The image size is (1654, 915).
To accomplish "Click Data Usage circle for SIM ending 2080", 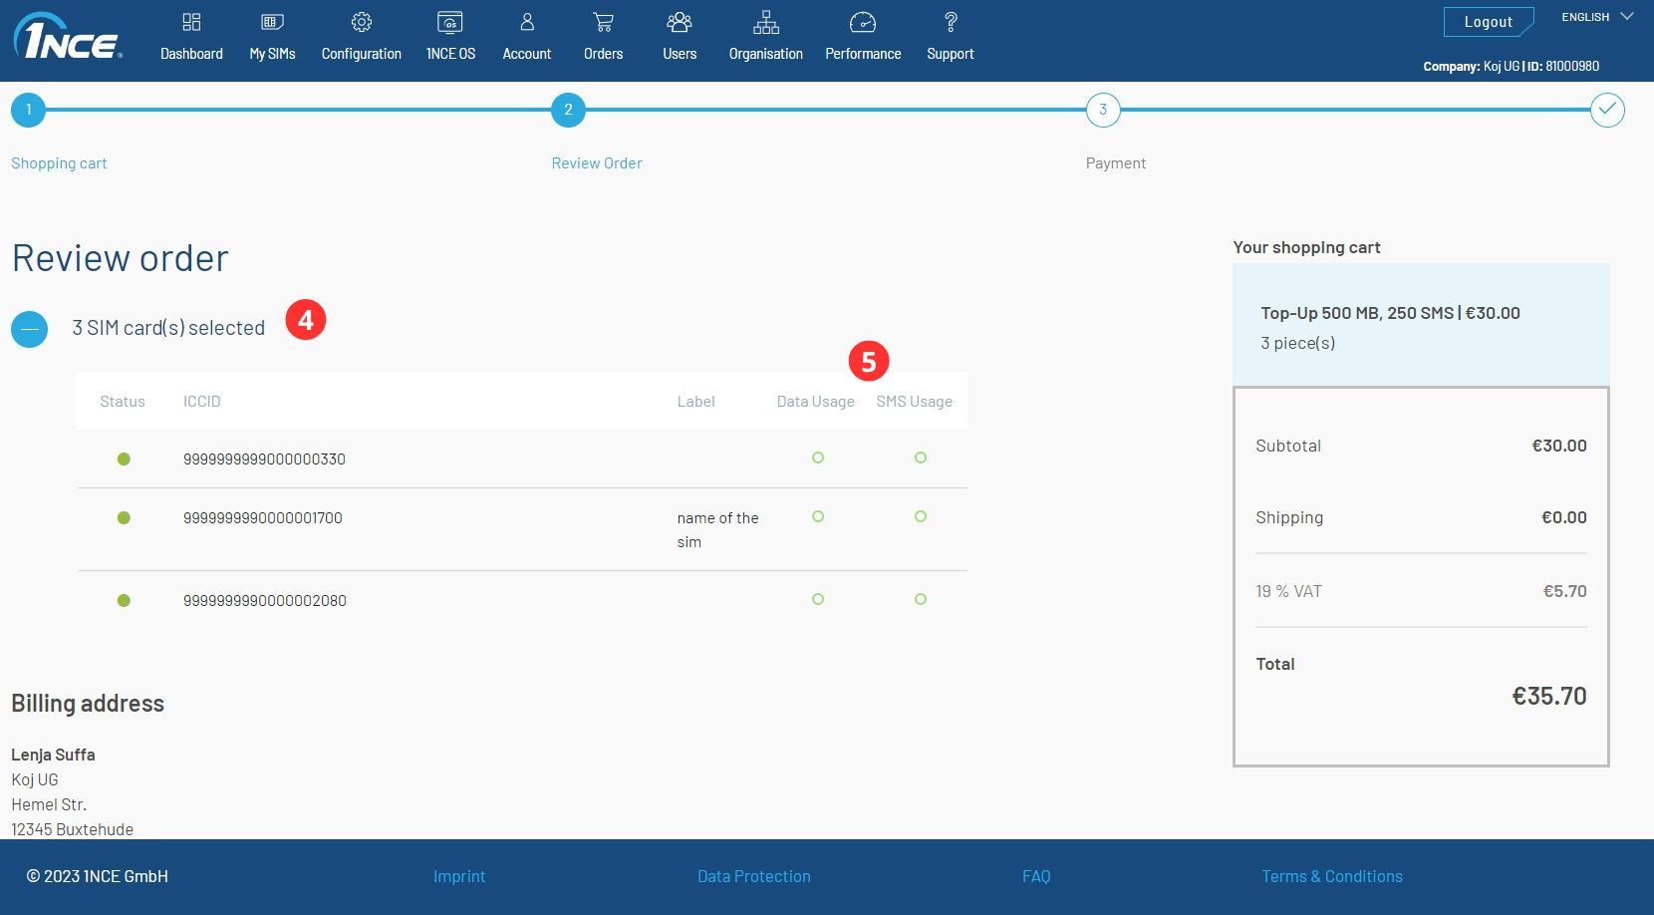I will coord(818,599).
